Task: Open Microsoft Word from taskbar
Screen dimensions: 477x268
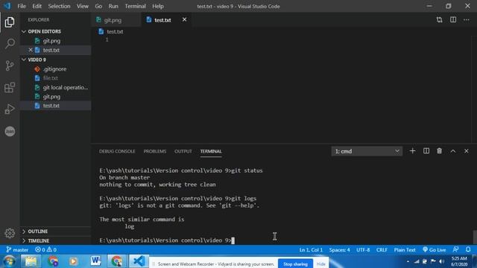Action: tap(95, 261)
